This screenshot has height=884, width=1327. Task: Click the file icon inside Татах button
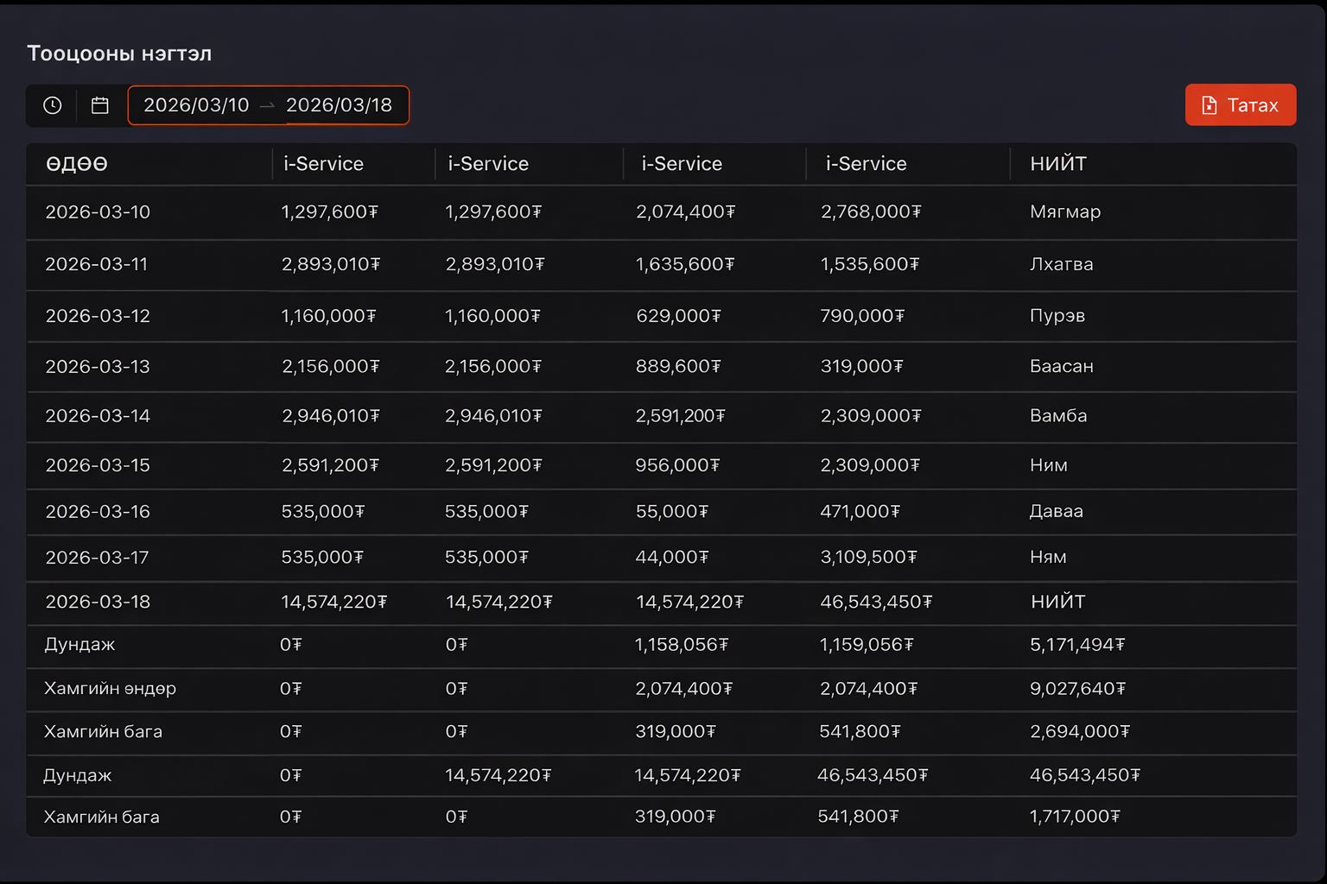(x=1210, y=105)
